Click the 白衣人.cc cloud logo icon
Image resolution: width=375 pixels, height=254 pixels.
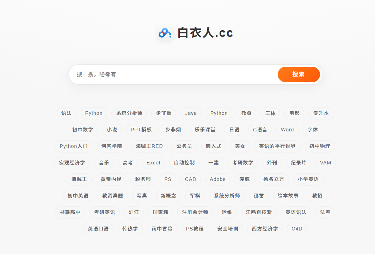pyautogui.click(x=165, y=33)
